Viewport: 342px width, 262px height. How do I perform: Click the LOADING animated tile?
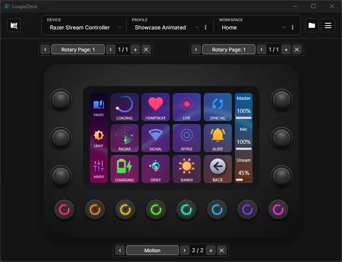[x=125, y=107]
